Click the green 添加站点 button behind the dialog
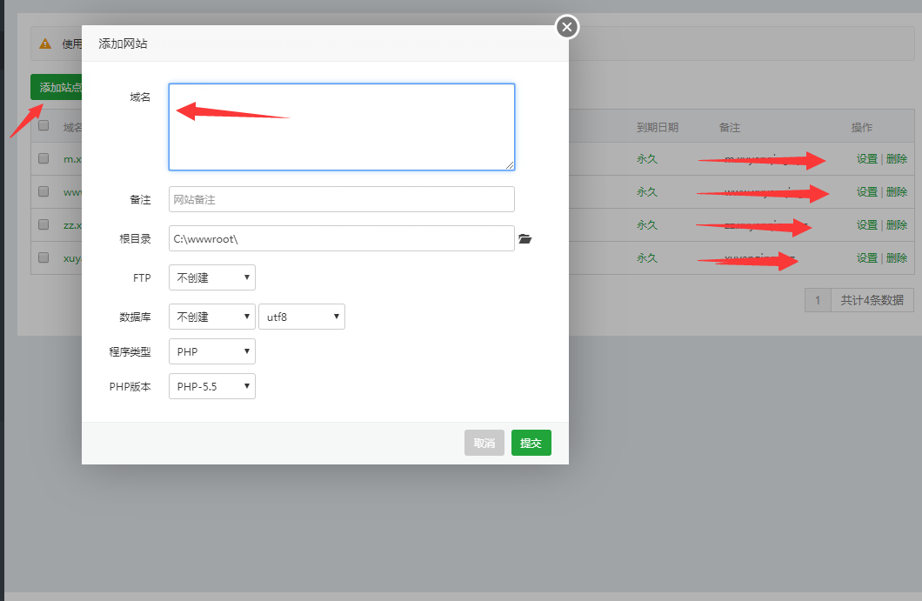922x601 pixels. tap(57, 87)
